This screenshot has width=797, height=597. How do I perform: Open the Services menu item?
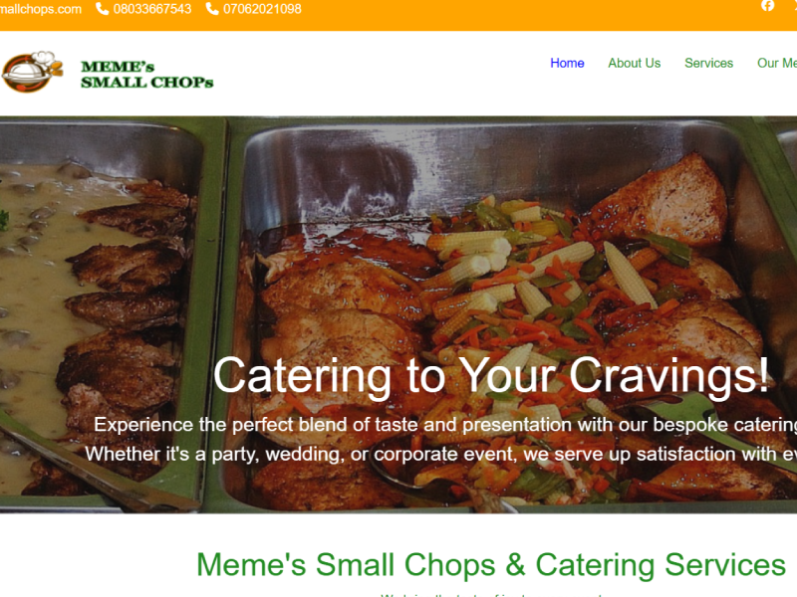(708, 63)
